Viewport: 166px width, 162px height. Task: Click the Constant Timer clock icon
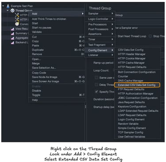coord(17,24)
